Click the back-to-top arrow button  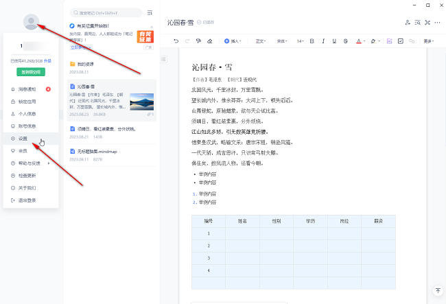pos(438,290)
